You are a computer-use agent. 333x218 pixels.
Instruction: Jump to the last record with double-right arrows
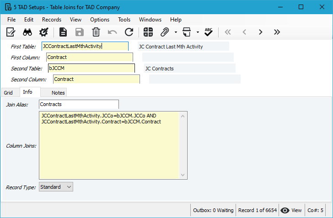click(x=277, y=32)
